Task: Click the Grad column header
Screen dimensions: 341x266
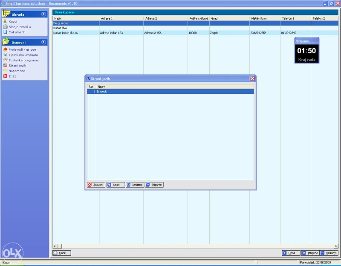Action: (x=229, y=18)
